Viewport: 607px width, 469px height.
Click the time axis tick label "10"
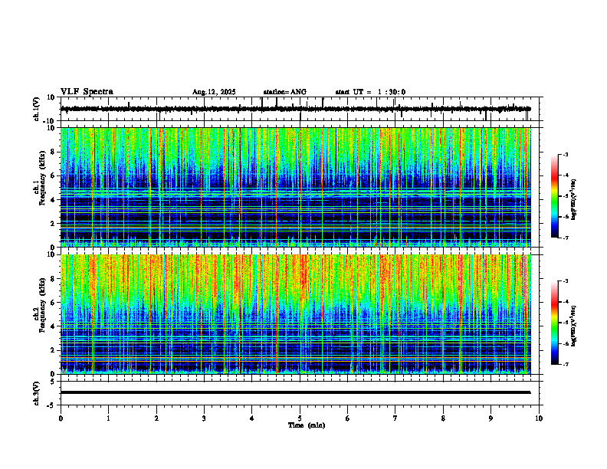[x=539, y=418]
